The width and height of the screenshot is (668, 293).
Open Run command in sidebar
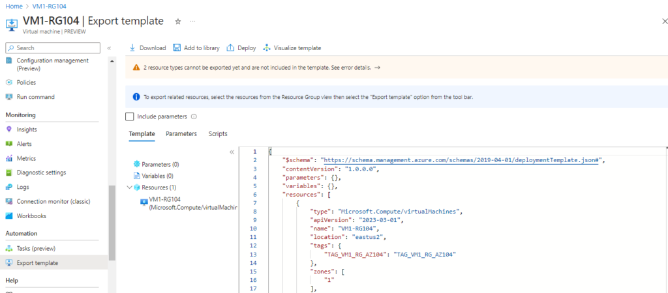(36, 97)
